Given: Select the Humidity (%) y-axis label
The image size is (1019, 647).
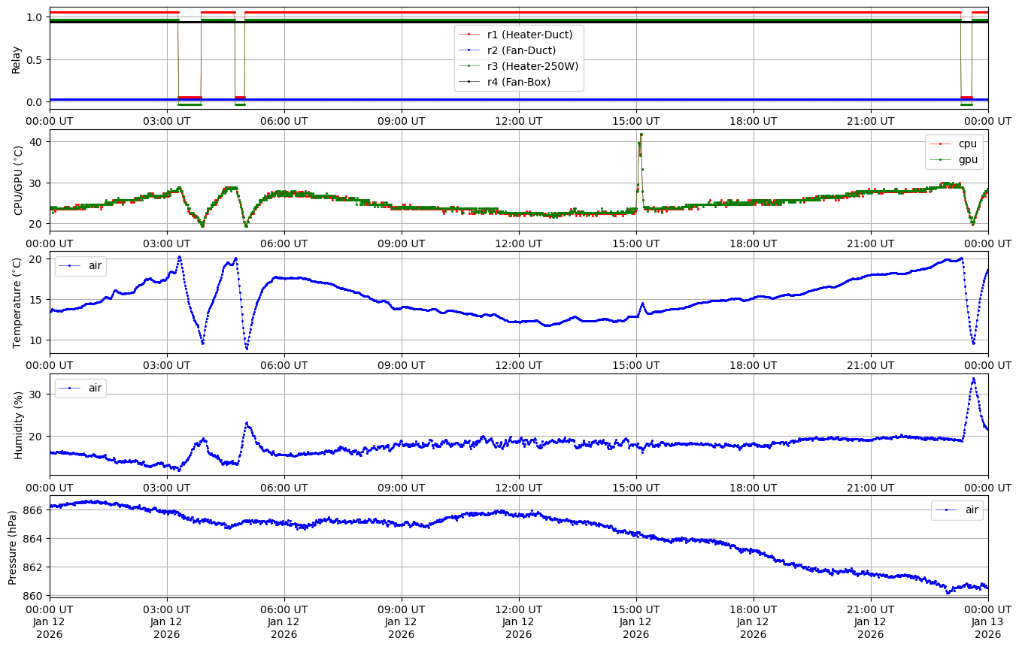Looking at the screenshot, I should click(17, 425).
